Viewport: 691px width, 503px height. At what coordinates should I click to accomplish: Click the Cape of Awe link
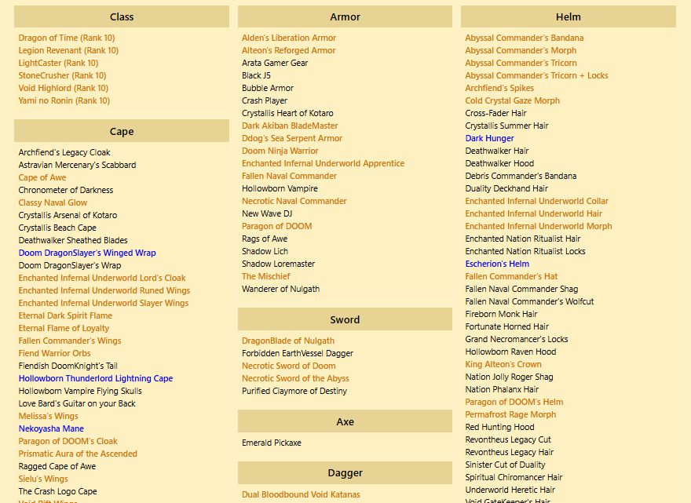click(x=42, y=177)
